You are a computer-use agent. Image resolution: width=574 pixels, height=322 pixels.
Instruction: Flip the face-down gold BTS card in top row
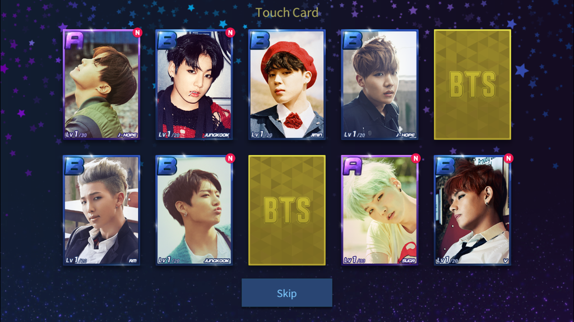pos(472,85)
